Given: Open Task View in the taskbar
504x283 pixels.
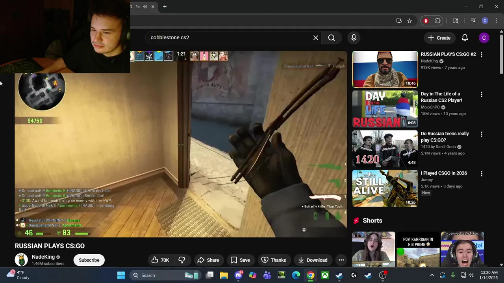Looking at the screenshot, I should (x=210, y=275).
